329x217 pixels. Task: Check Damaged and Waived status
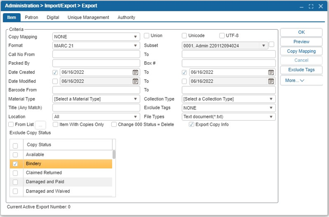(15, 191)
